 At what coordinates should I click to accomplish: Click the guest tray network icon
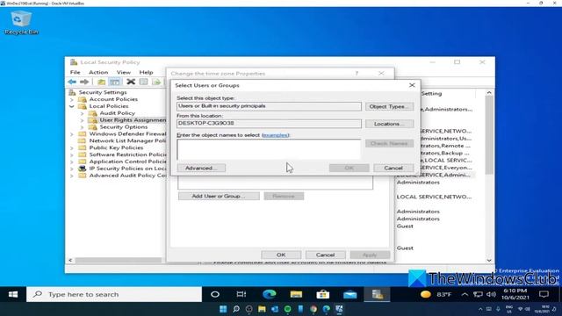(478, 295)
